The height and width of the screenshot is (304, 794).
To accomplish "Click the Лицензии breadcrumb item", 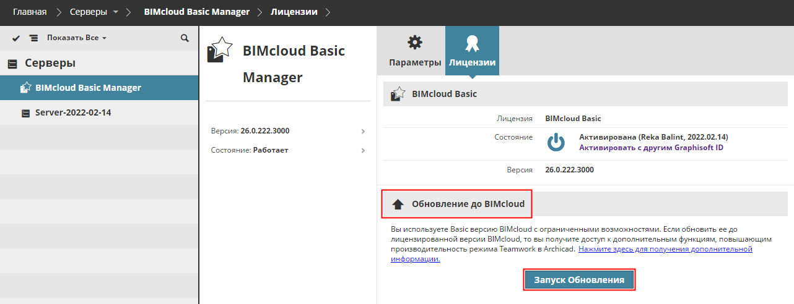I will click(x=294, y=11).
